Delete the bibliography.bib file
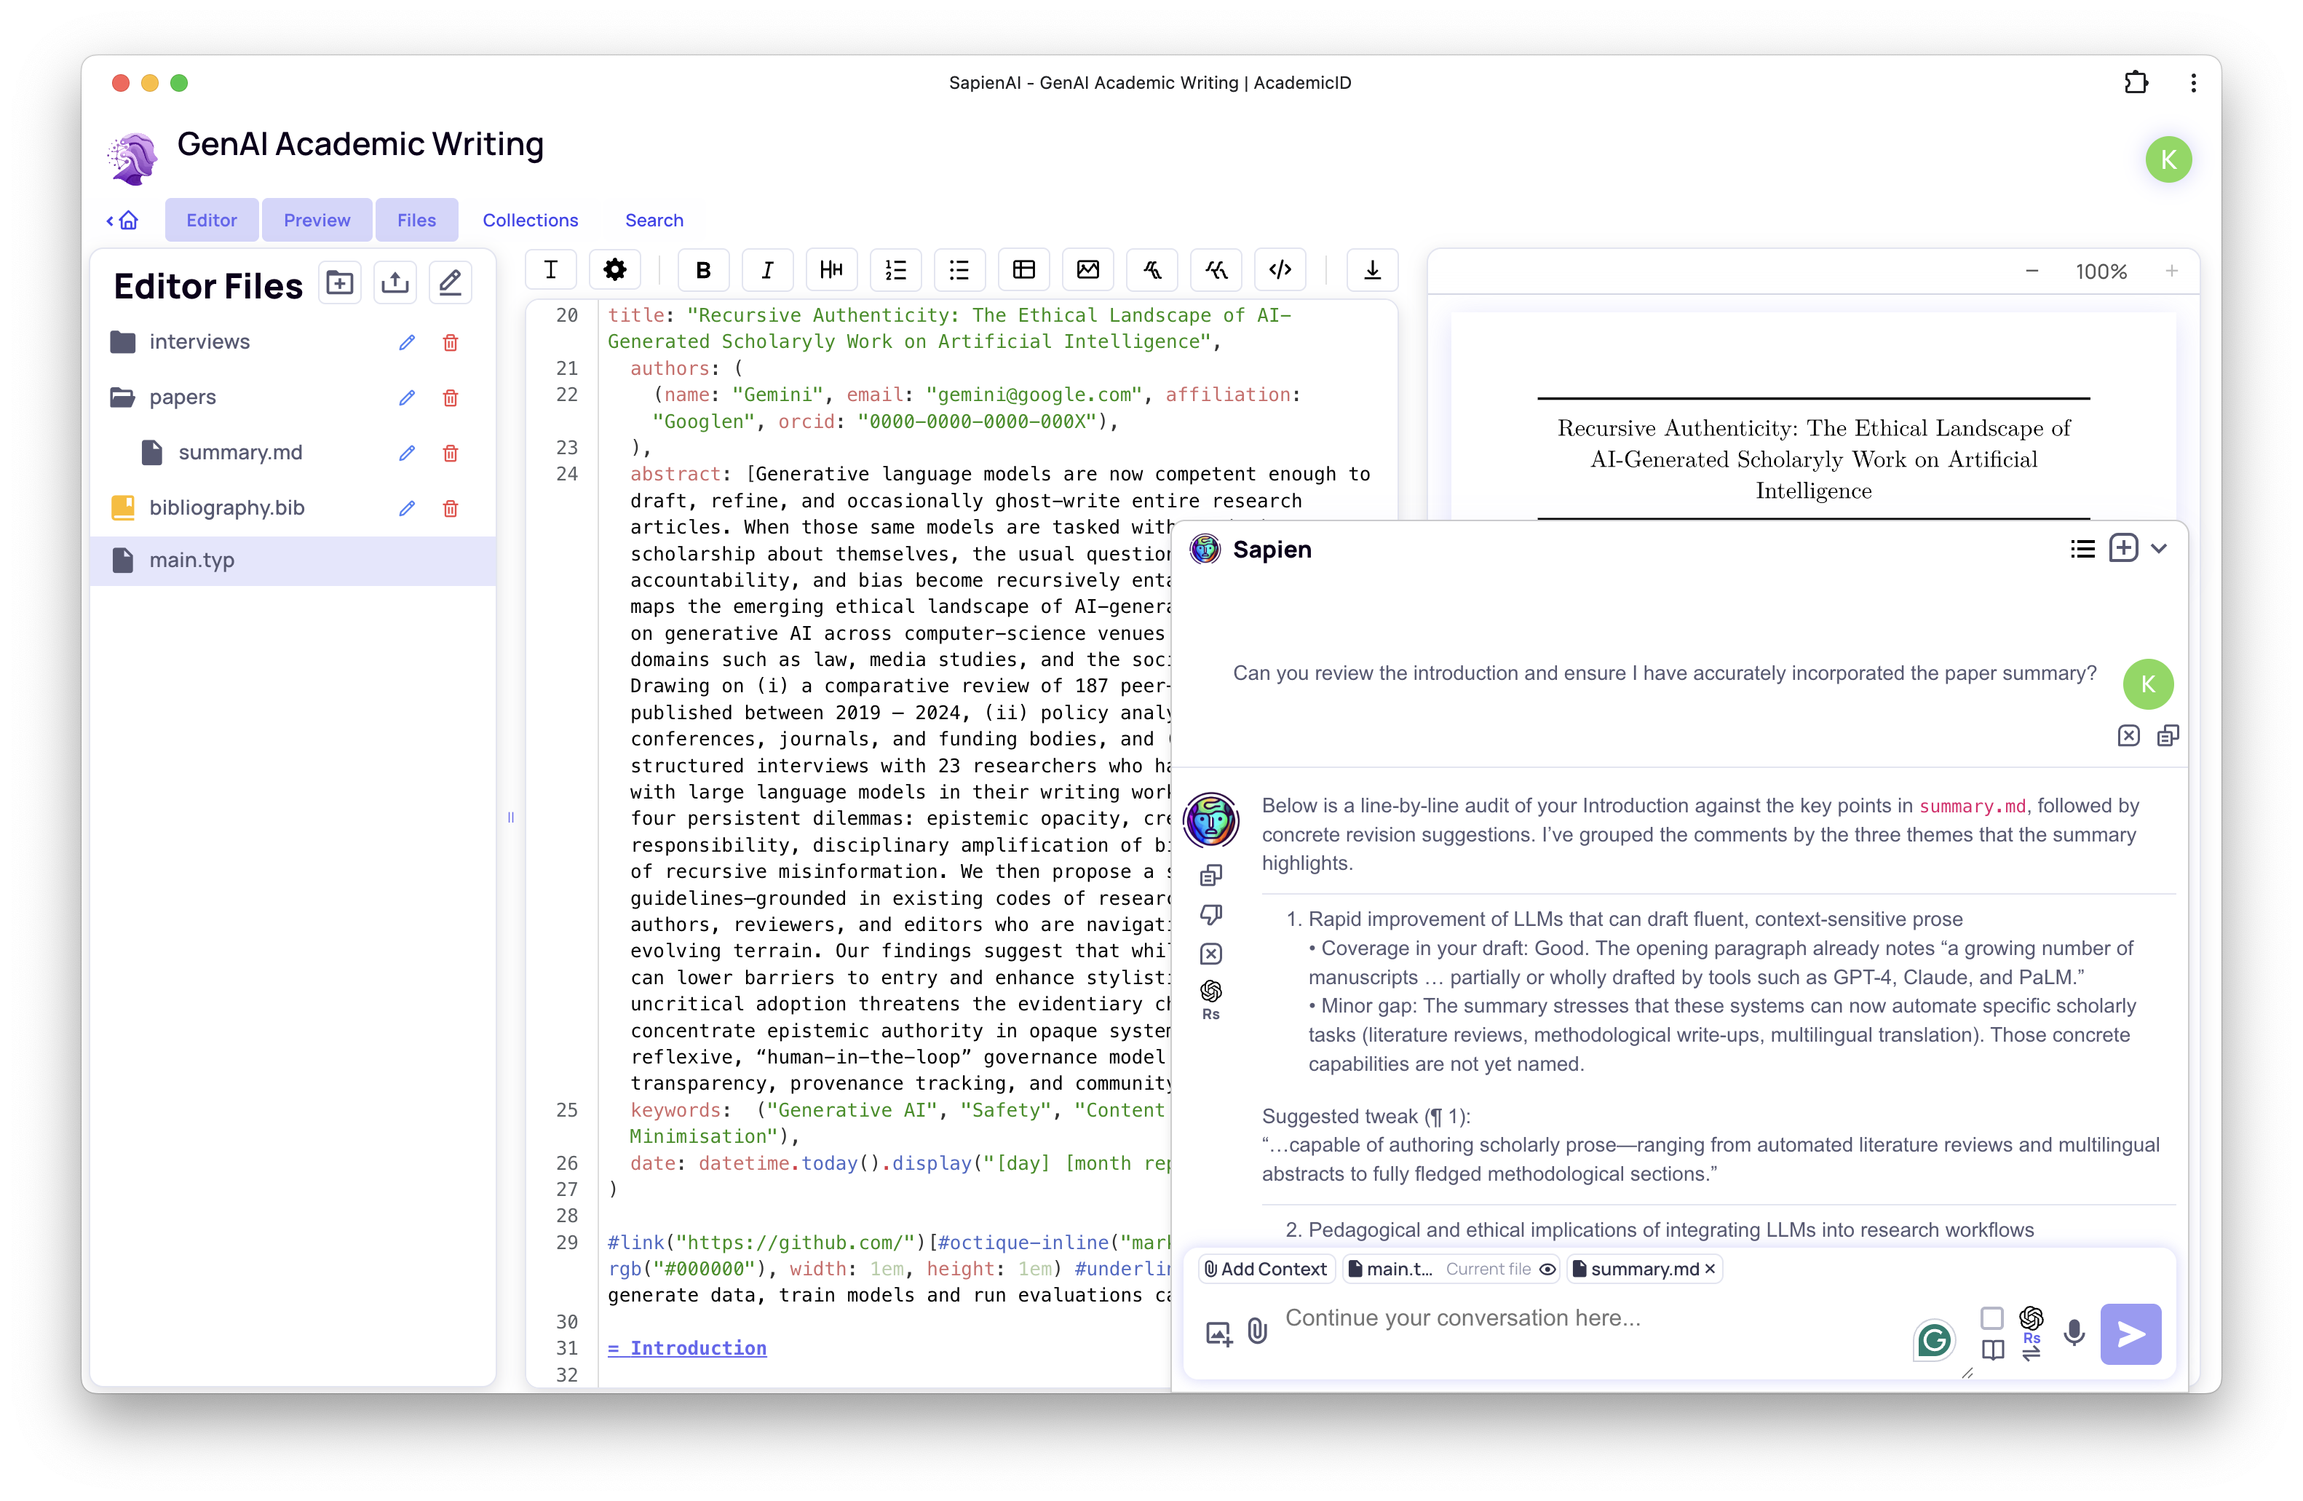Viewport: 2303px width, 1501px height. click(450, 508)
